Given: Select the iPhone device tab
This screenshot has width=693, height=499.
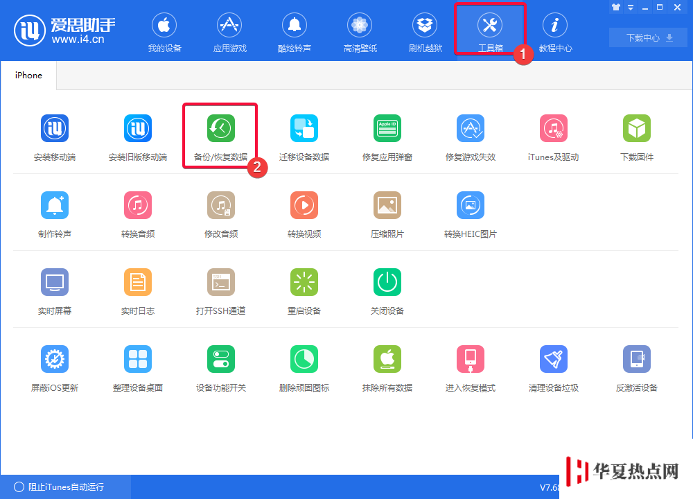Looking at the screenshot, I should 28,76.
